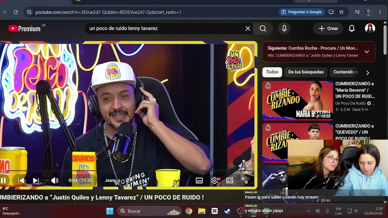Screen dimensions: 388x218
Task: Open YouTube notifications bell
Action: 352,28
